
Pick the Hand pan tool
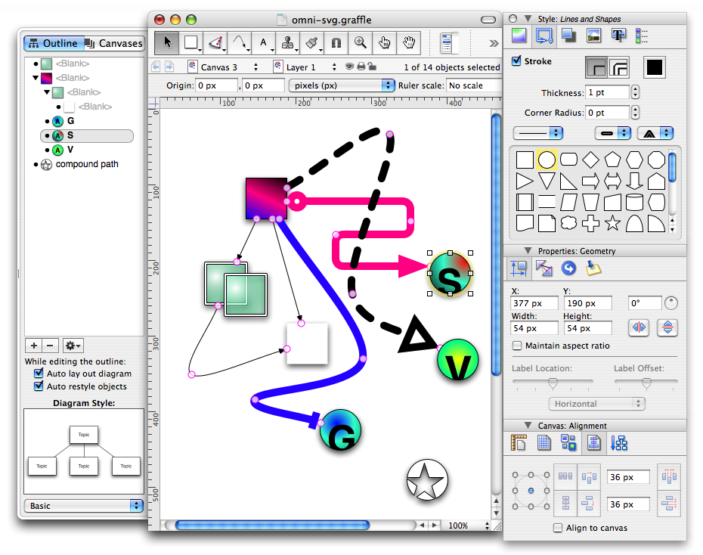tap(409, 42)
